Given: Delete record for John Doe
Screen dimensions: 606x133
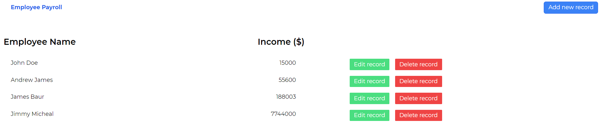Looking at the screenshot, I should [418, 64].
